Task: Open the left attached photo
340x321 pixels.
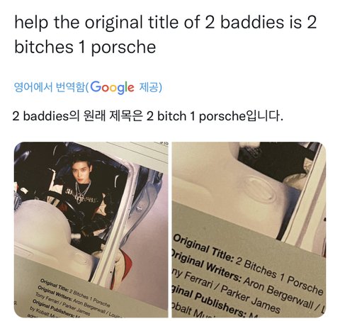Action: 91,230
